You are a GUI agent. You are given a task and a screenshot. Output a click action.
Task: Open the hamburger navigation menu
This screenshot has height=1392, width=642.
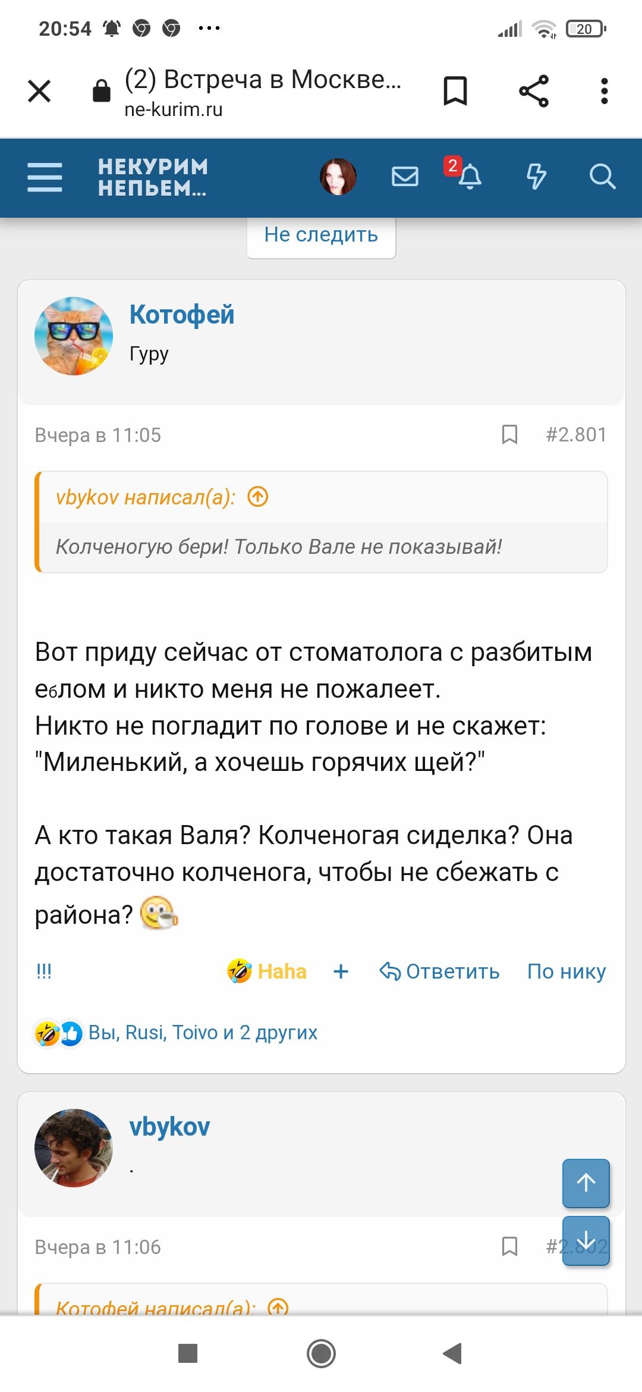pos(45,177)
